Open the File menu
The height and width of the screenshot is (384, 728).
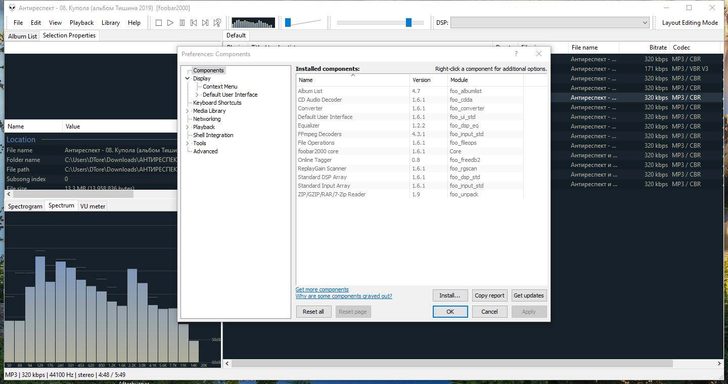(18, 23)
